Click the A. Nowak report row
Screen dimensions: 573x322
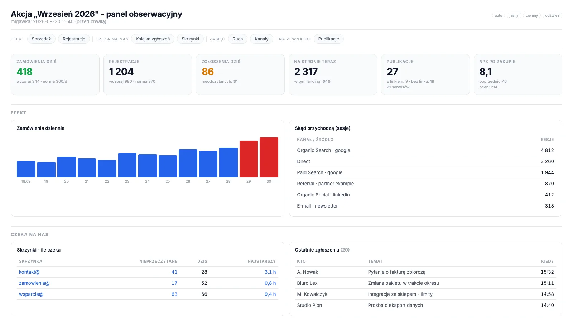tap(425, 272)
